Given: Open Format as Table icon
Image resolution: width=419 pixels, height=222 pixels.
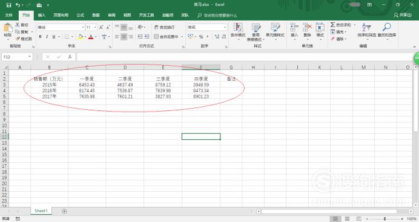Looking at the screenshot, I should coord(256,27).
